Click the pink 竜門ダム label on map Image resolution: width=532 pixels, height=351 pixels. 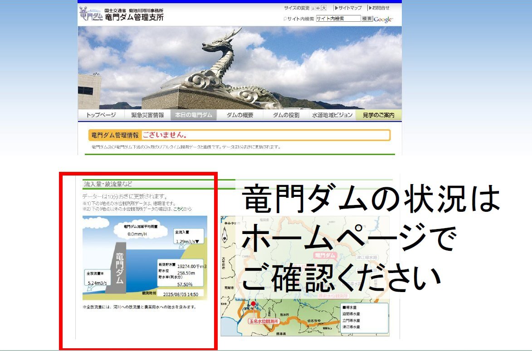[325, 255]
